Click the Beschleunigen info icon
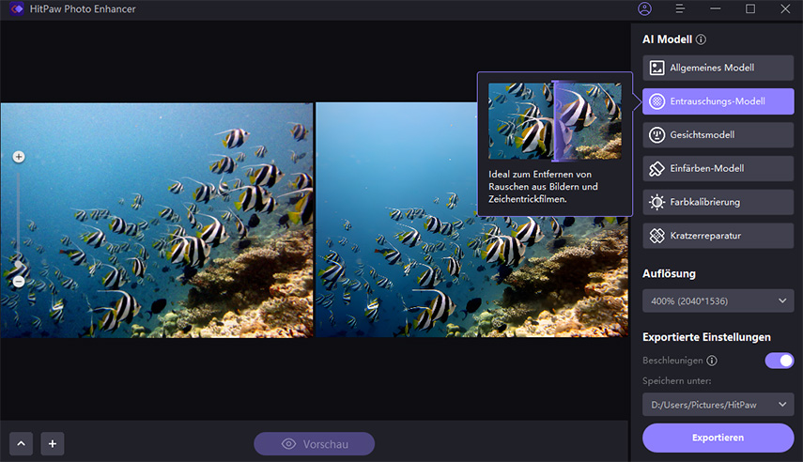Viewport: 803px width, 462px height. tap(712, 361)
